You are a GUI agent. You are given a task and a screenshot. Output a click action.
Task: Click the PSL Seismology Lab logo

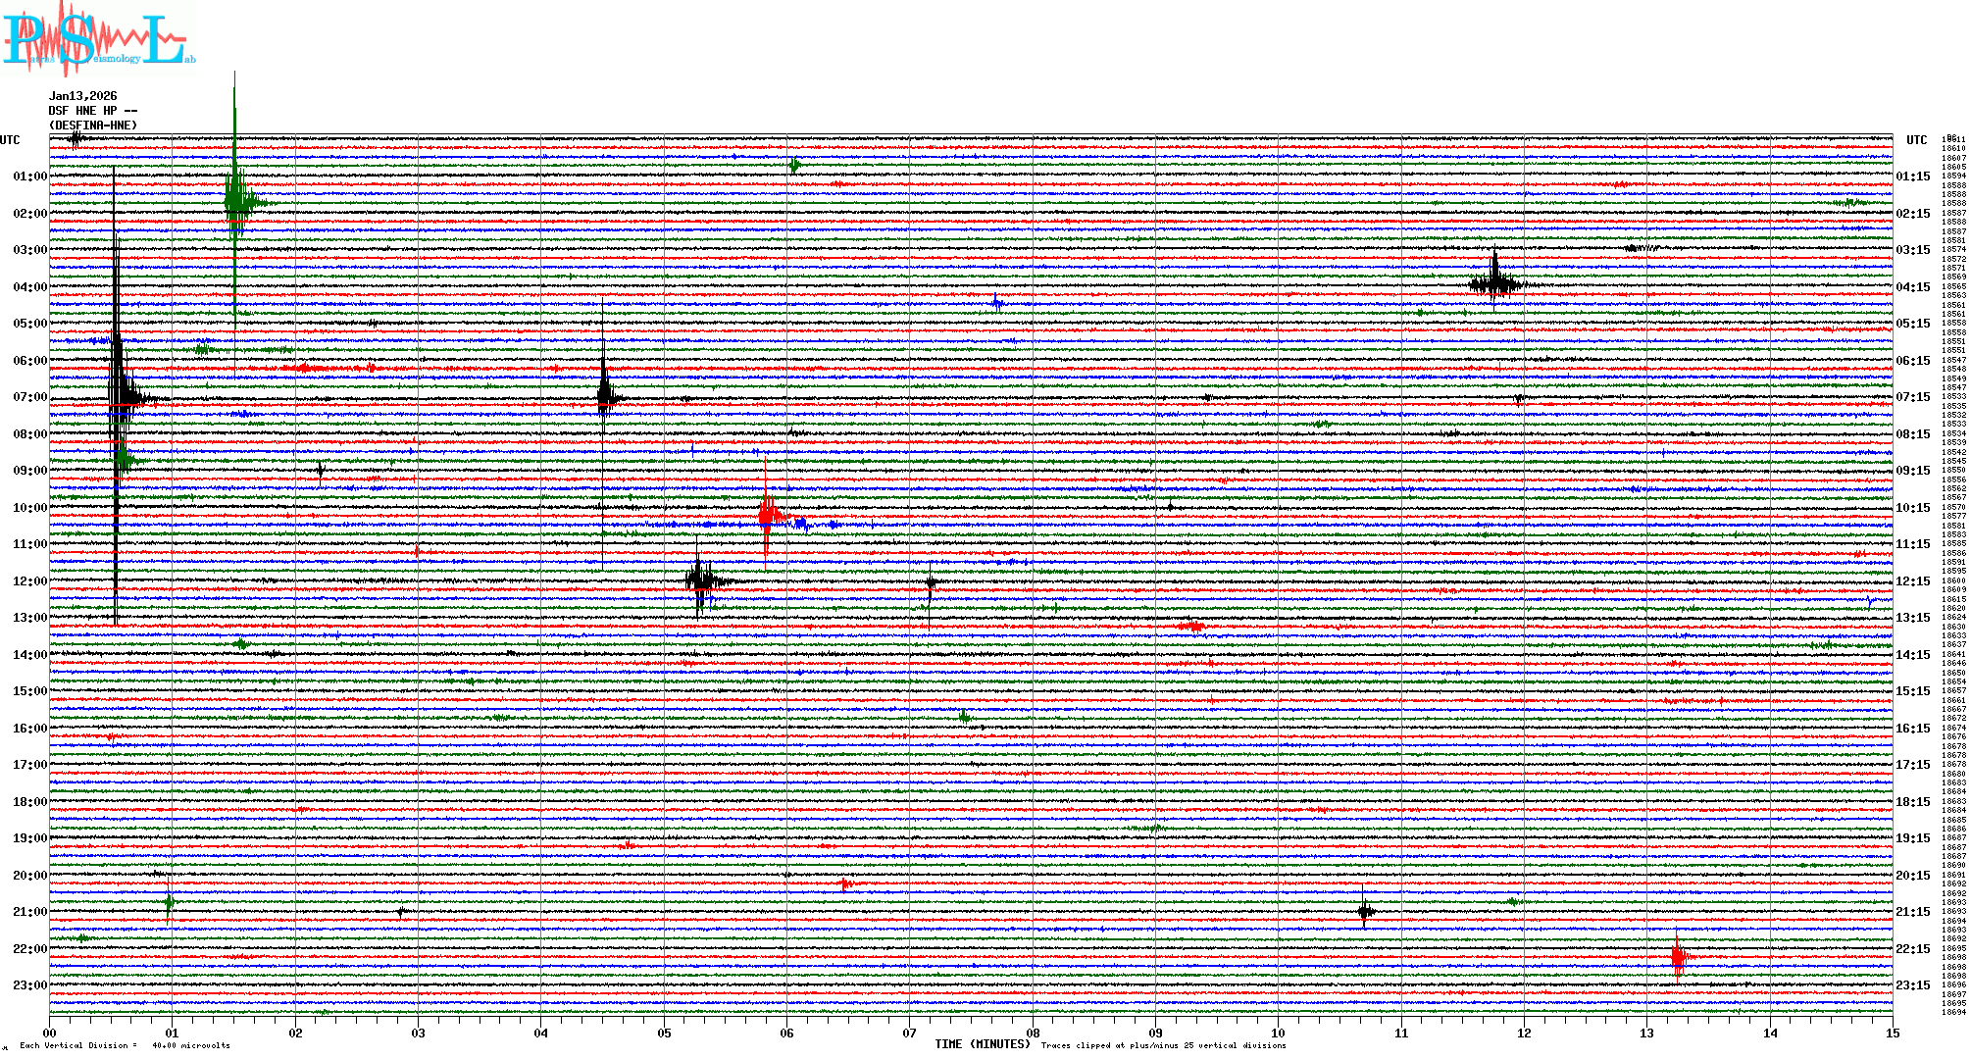(x=98, y=39)
